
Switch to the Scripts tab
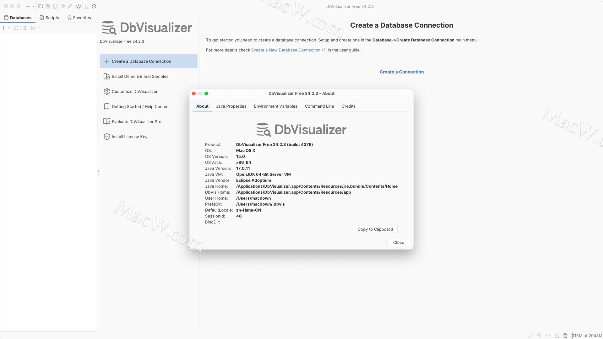(49, 18)
